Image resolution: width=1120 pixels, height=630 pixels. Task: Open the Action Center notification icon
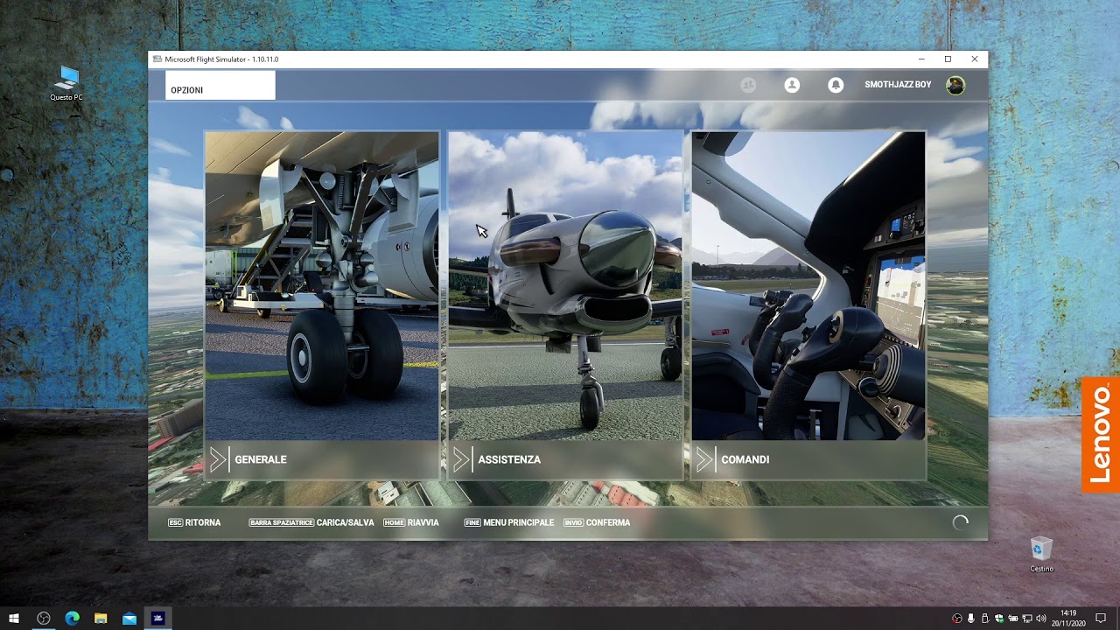[1101, 619]
